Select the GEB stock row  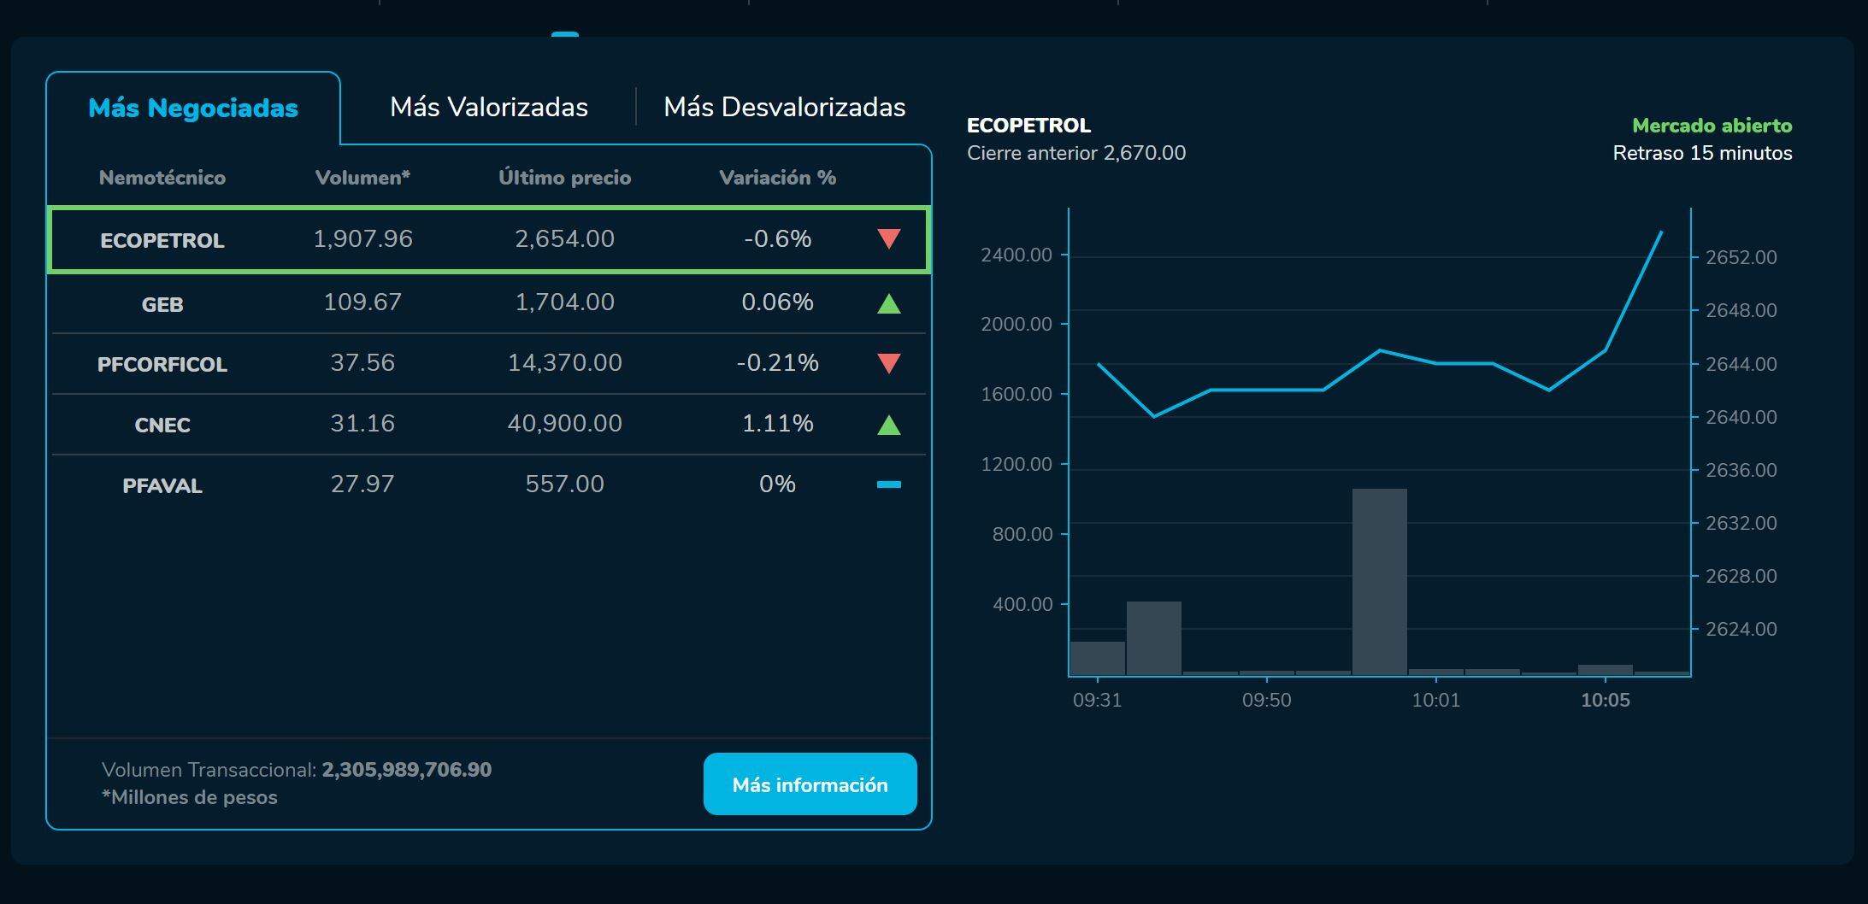162,304
